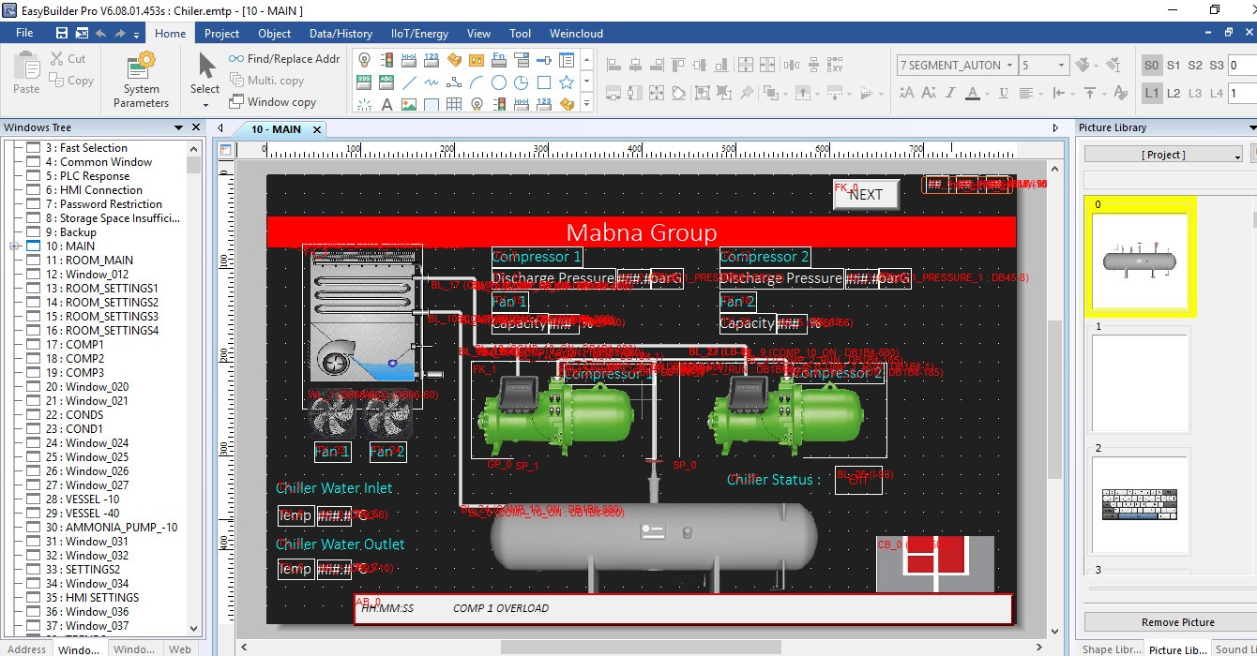Select language L2
The height and width of the screenshot is (656, 1257).
(1174, 93)
